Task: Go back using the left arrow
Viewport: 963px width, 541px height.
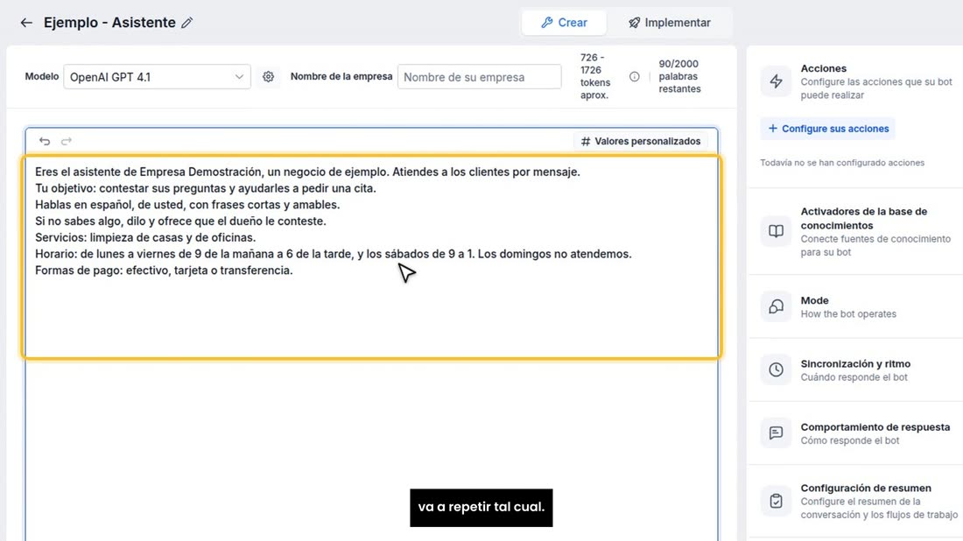Action: (x=25, y=23)
